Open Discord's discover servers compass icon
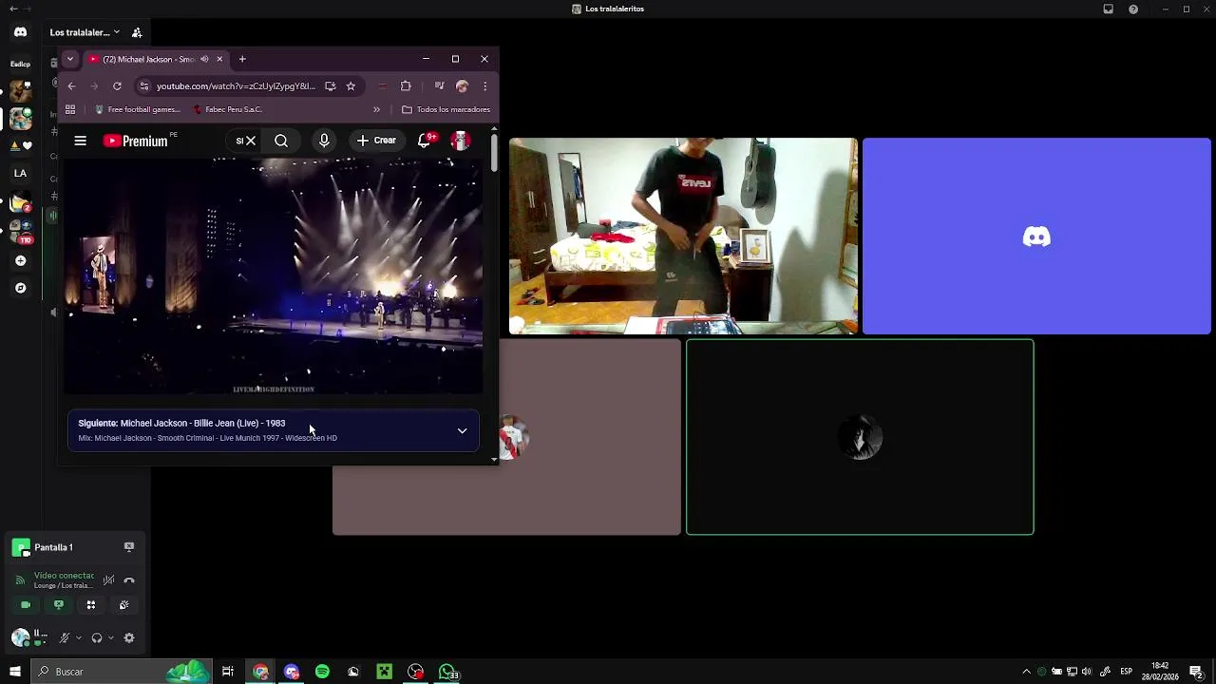The width and height of the screenshot is (1216, 684). [20, 288]
